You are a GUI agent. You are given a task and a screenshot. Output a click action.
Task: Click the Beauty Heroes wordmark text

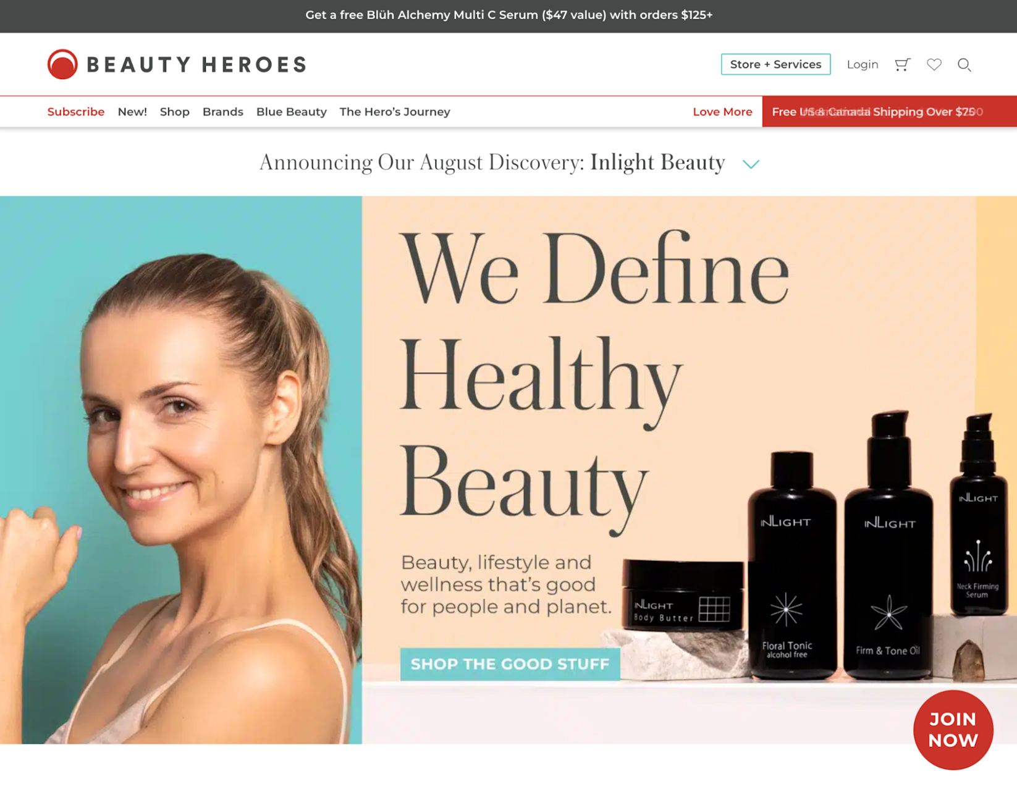(196, 64)
